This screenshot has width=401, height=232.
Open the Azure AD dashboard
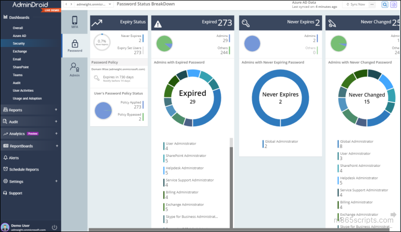point(19,36)
